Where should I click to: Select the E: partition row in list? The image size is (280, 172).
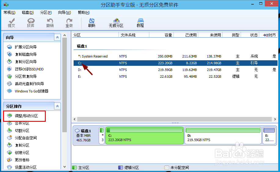click(x=176, y=77)
